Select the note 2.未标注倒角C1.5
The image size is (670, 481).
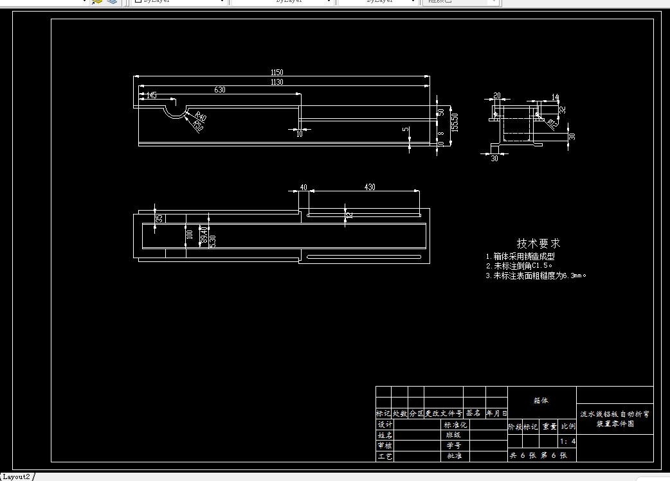[x=519, y=266]
